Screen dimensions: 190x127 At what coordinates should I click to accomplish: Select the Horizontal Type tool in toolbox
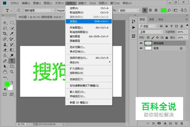point(12,61)
